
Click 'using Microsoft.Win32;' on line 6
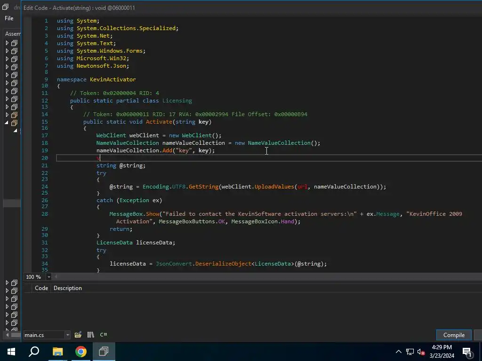[93, 58]
